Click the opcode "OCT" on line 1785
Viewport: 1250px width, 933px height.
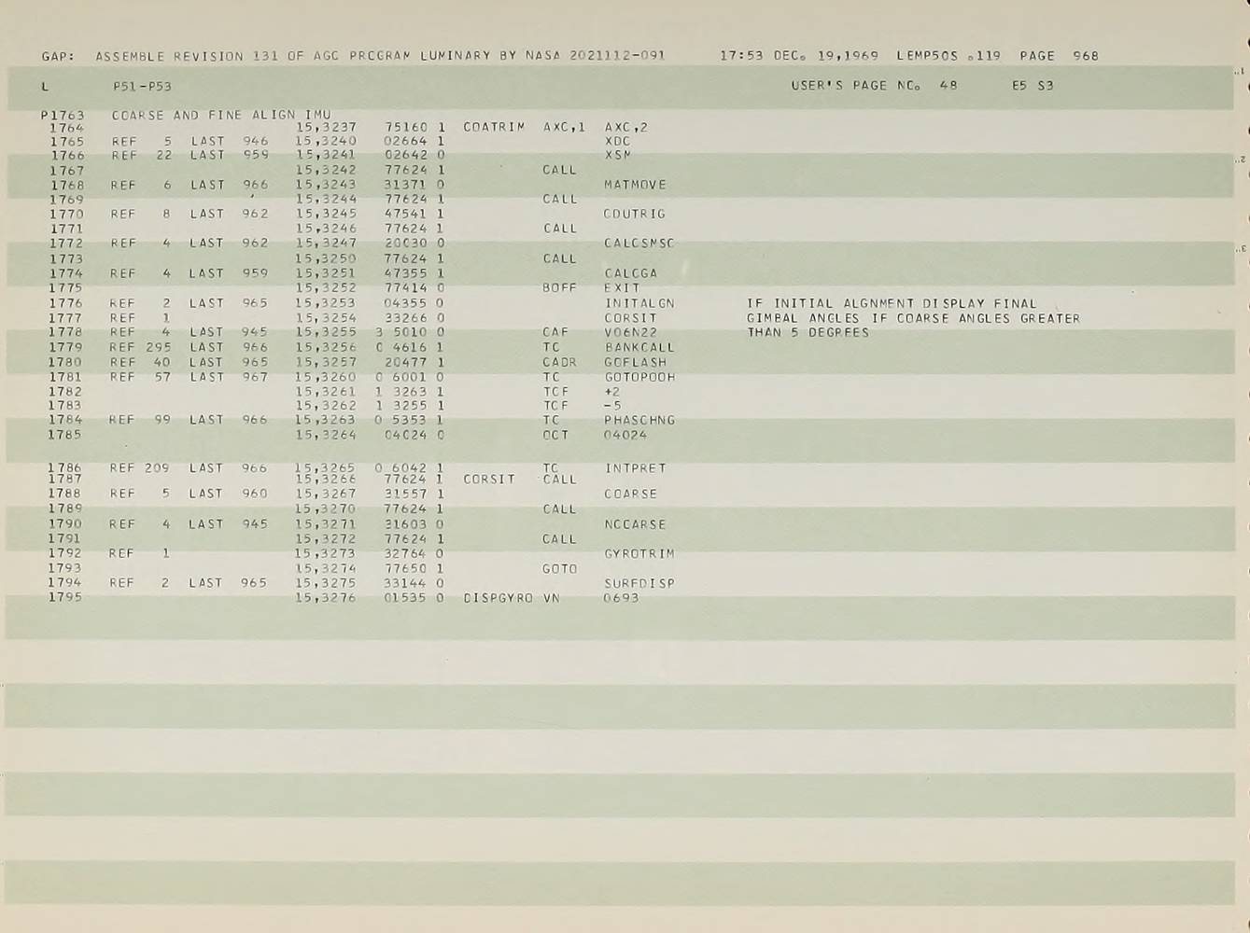(555, 435)
